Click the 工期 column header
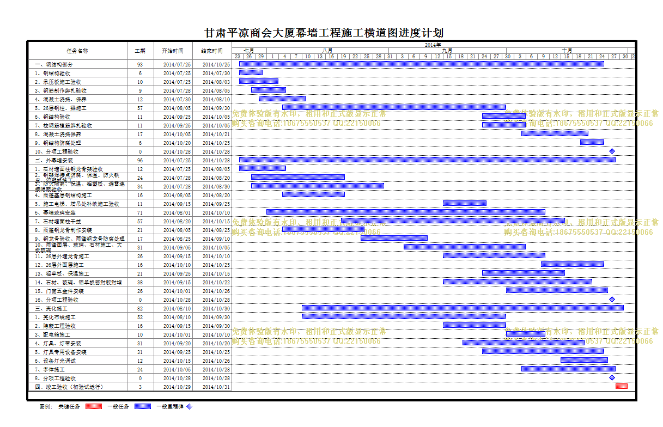 click(141, 51)
